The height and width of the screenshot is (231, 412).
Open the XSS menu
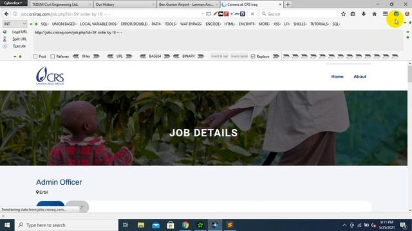click(277, 24)
